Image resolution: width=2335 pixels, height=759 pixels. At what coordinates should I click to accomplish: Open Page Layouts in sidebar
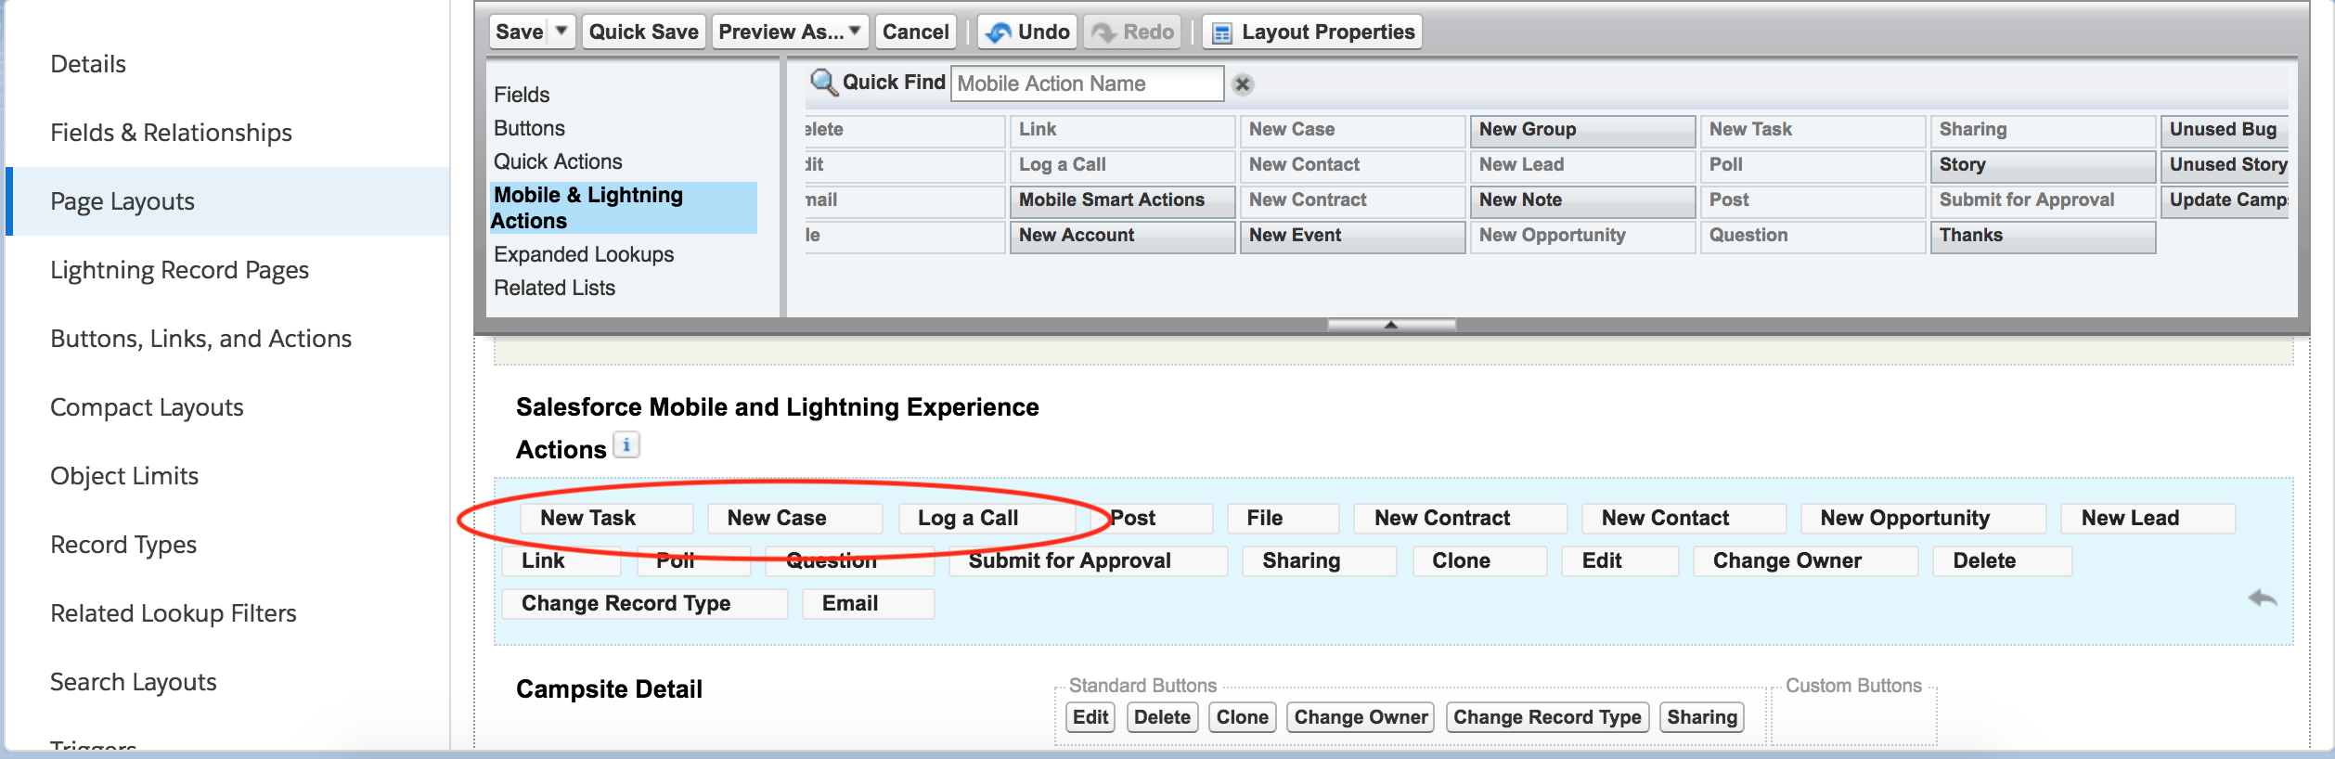point(123,201)
